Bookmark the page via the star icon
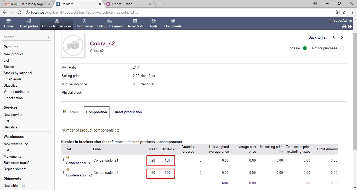Screen dimensions: 357x190 [x=344, y=12]
